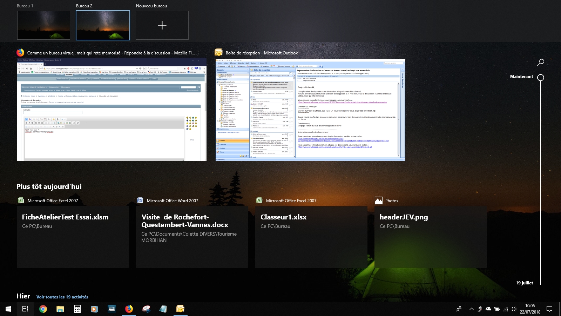Click 'Photos' app label above headerJEV.png
This screenshot has height=316, width=561.
coord(392,201)
